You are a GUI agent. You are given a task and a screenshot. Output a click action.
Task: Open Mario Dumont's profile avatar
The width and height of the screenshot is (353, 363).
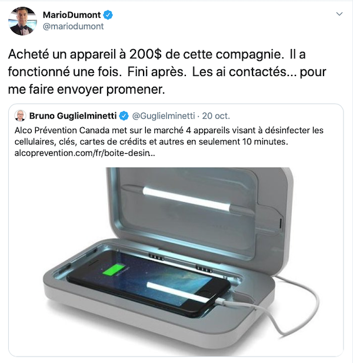tap(22, 21)
